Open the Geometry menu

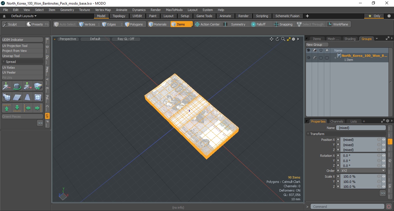tap(67, 10)
